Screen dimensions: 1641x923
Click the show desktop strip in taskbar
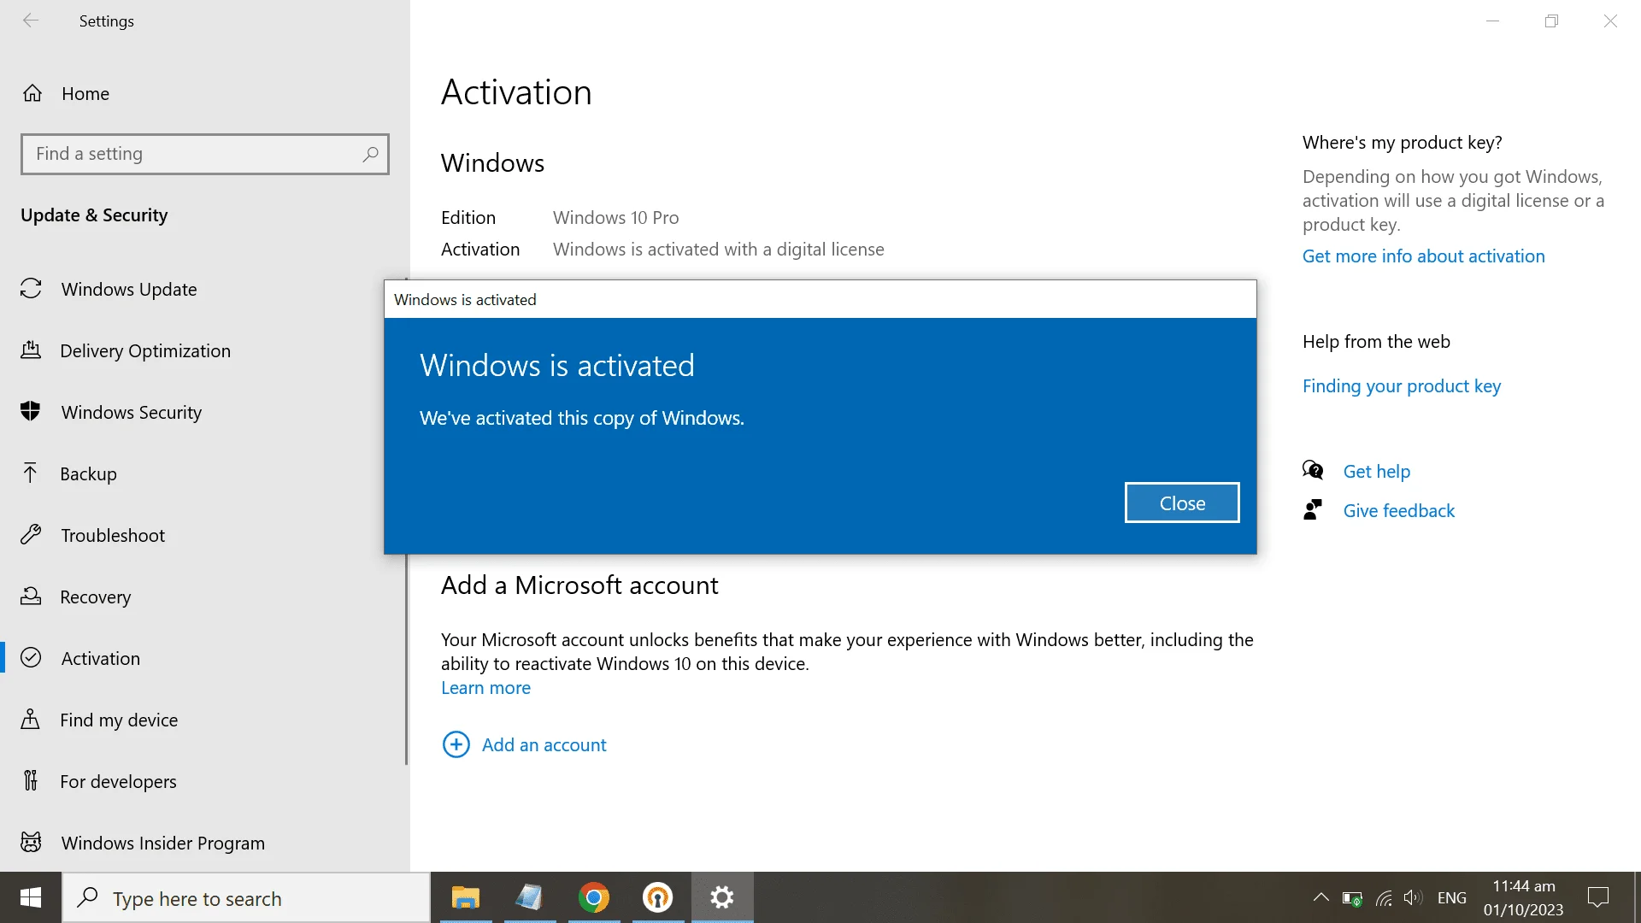tap(1637, 897)
